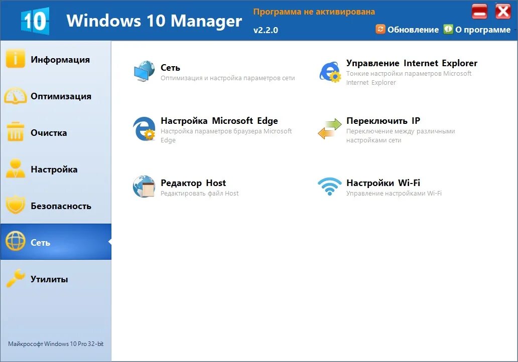The height and width of the screenshot is (362, 518).
Task: Open the Настройки Wi-Fi tool
Action: coord(383,183)
